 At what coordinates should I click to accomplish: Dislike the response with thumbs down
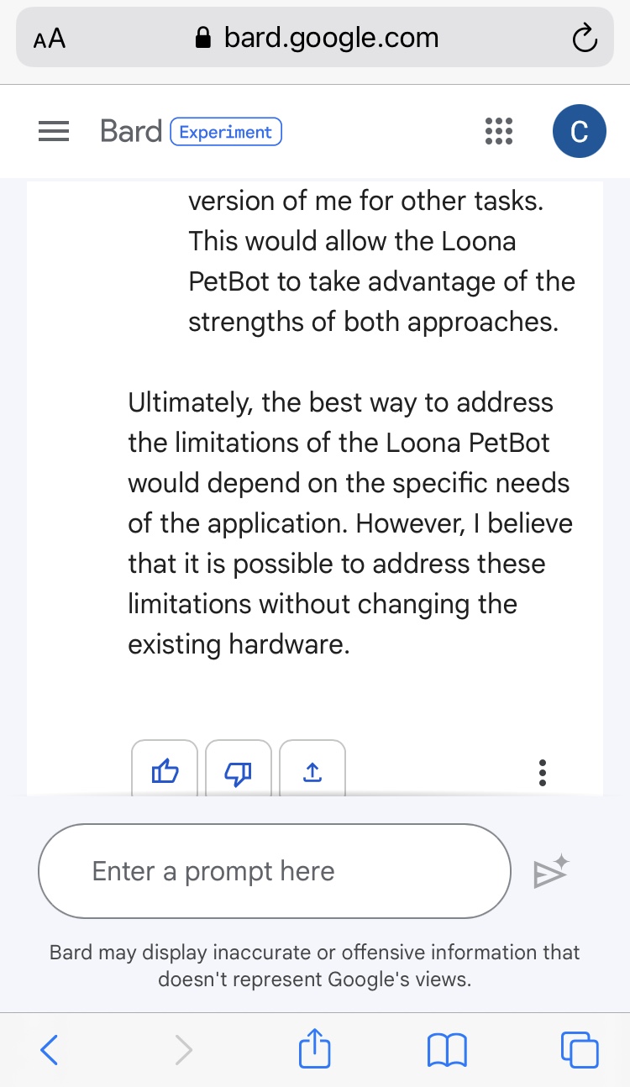pos(239,769)
